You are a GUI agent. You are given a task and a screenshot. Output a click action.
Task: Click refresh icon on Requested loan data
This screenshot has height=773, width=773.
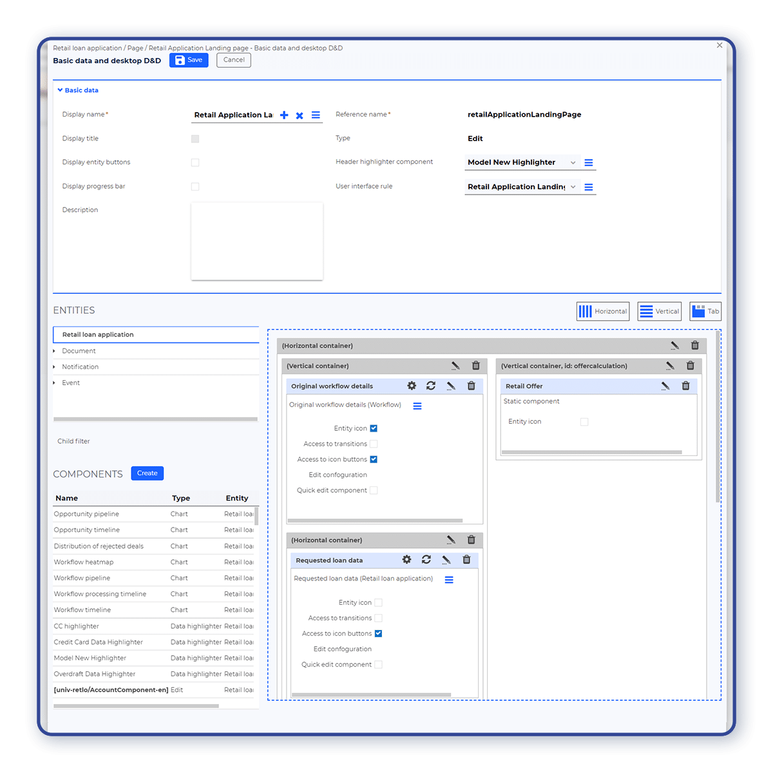tap(426, 560)
